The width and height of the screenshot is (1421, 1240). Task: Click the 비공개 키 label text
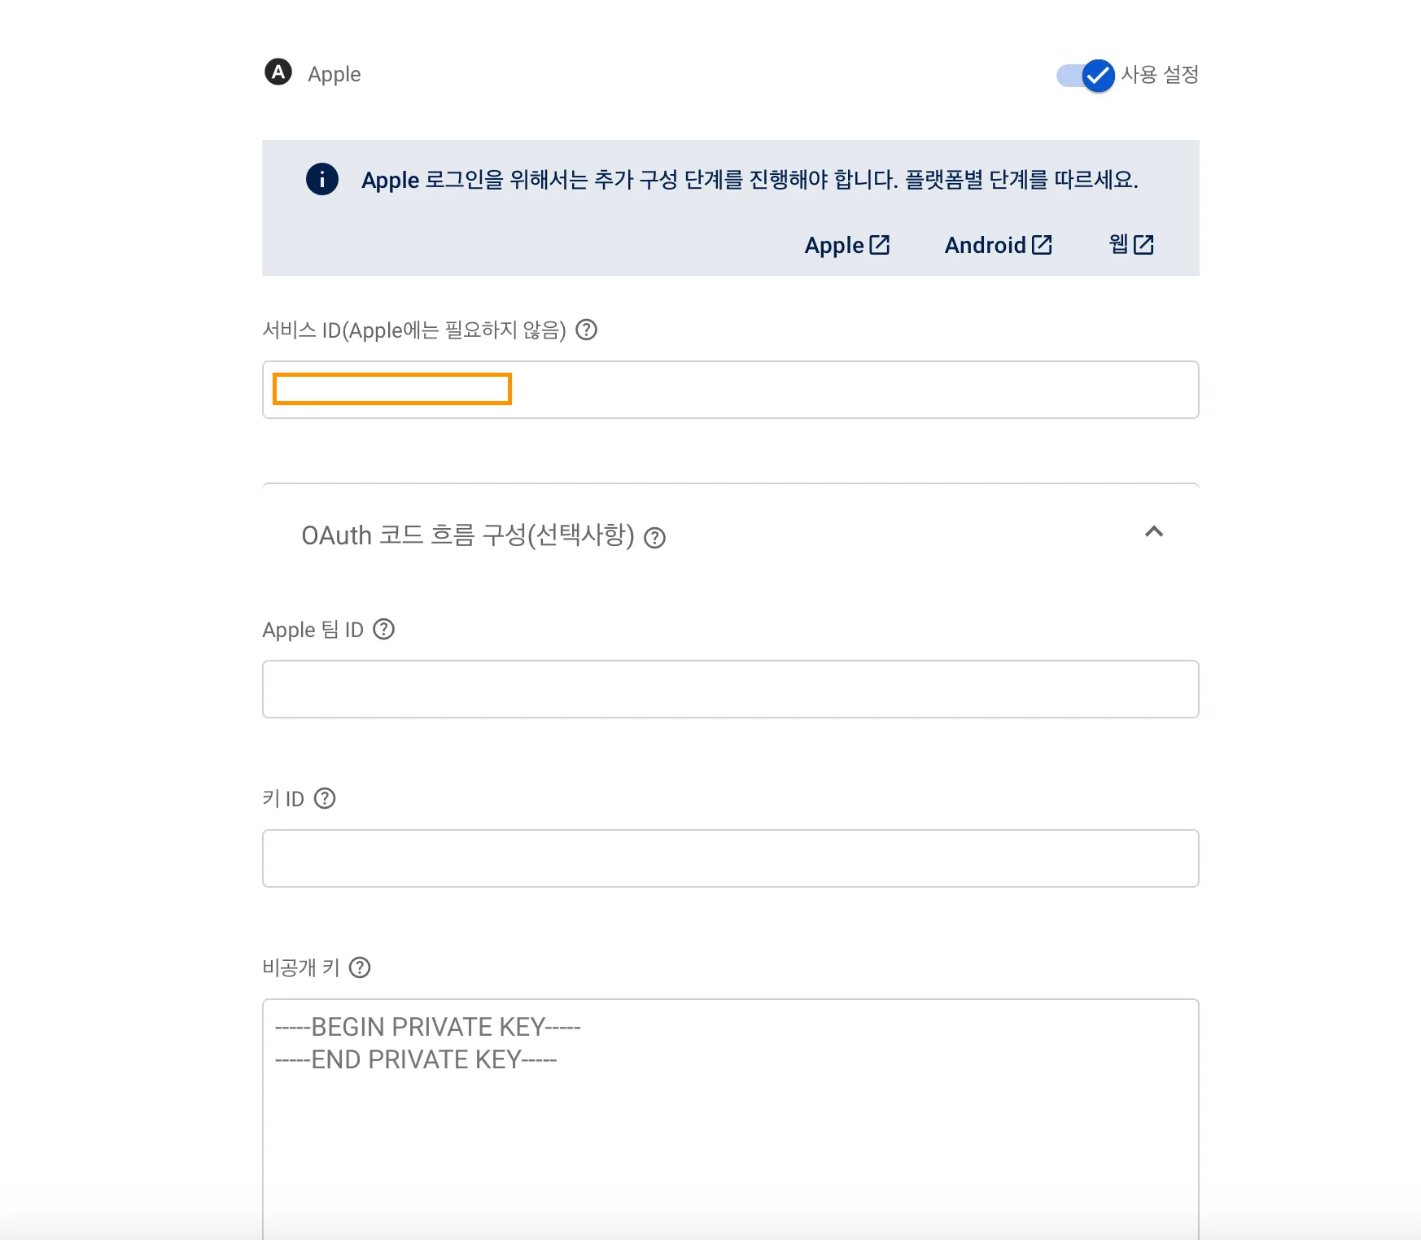tap(301, 967)
